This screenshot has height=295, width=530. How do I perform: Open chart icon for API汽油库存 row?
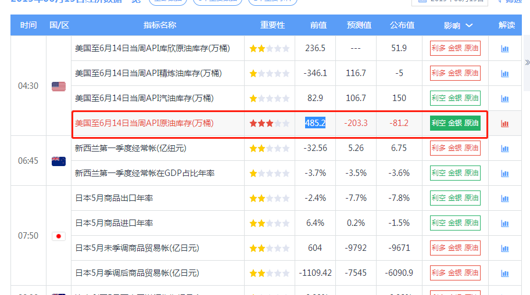pyautogui.click(x=504, y=99)
